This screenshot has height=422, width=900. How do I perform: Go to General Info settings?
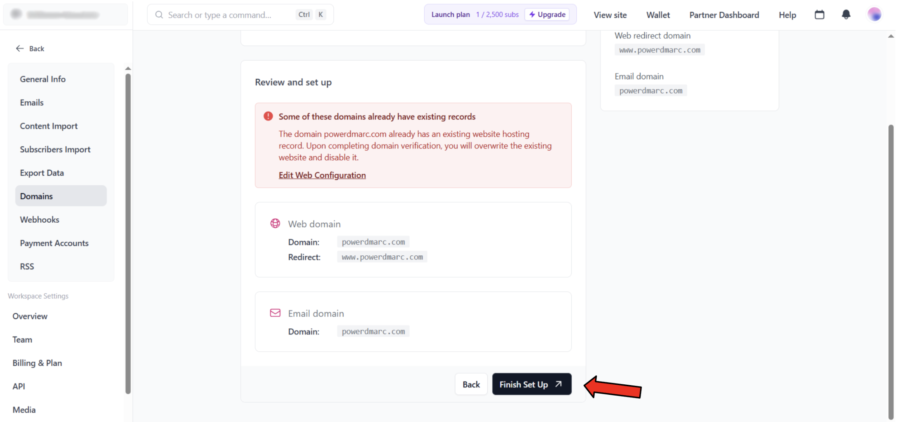tap(61, 79)
